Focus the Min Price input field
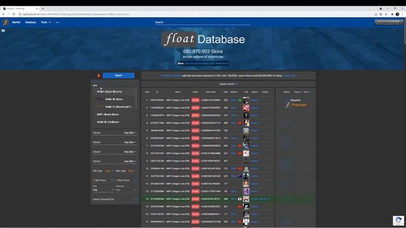 tap(104, 180)
